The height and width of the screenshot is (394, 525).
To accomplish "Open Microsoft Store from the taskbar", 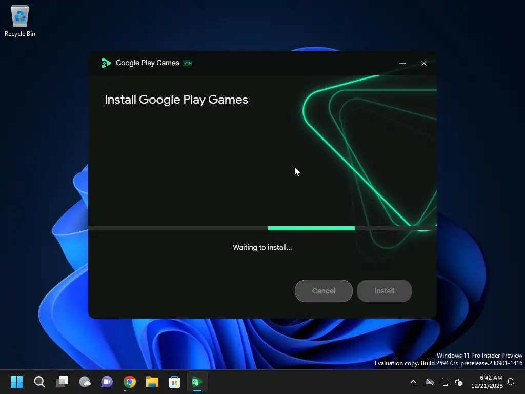I will tap(174, 382).
